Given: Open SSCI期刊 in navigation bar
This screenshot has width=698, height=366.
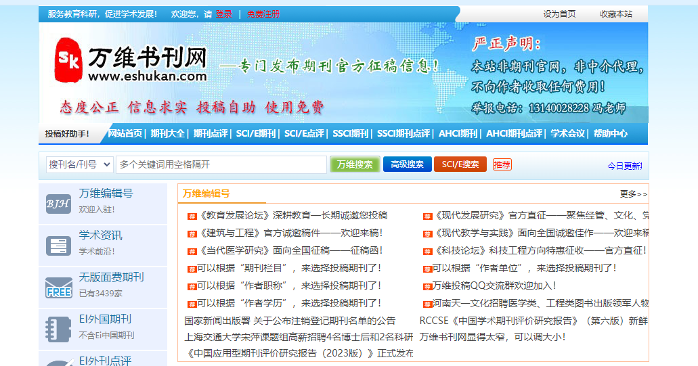Looking at the screenshot, I should pos(350,133).
